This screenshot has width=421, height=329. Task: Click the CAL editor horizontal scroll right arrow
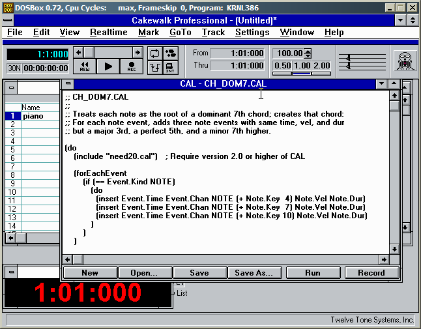[384, 259]
